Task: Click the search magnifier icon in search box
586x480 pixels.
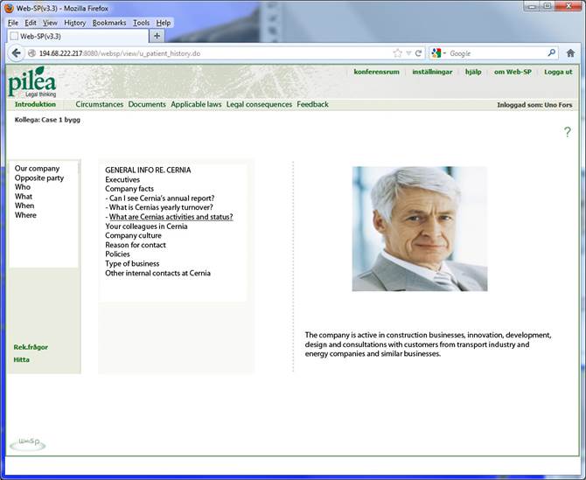Action: point(551,53)
